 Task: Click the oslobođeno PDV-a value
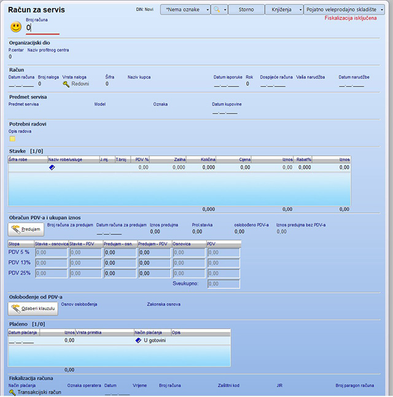239,232
